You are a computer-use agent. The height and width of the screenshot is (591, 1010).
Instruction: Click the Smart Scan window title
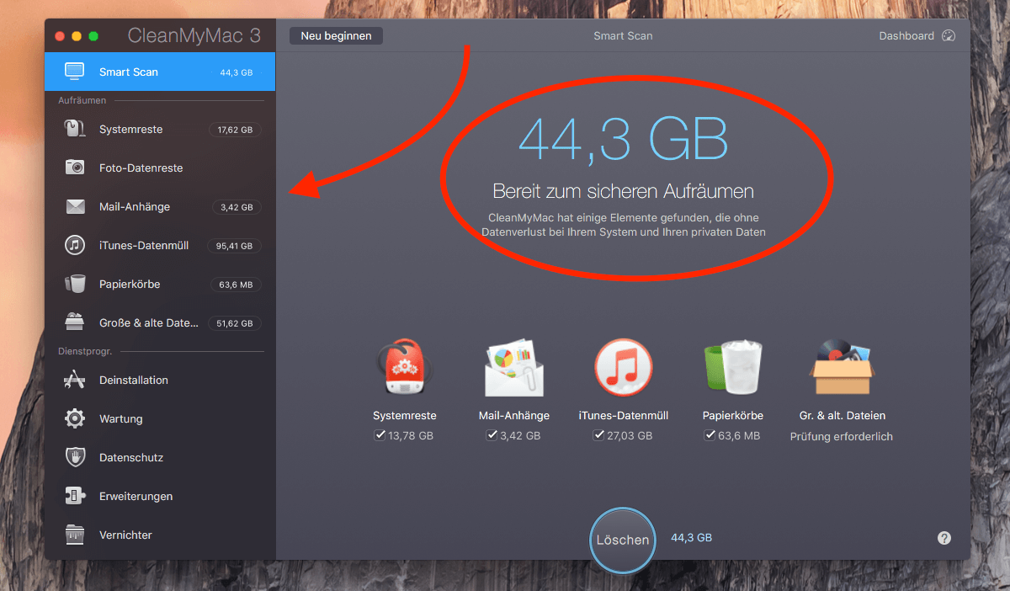623,36
